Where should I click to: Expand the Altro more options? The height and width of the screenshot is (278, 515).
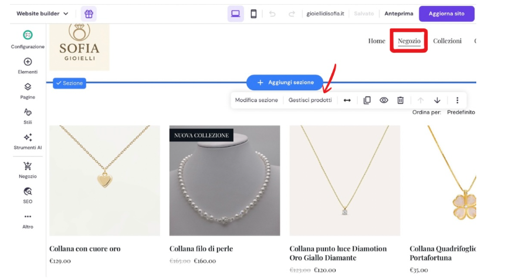[x=28, y=221]
